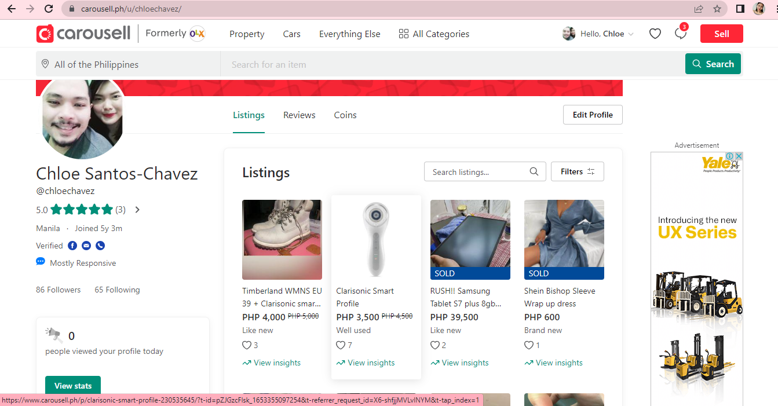Reload the page with refresh icon
Screen dimensions: 778x406
49,9
